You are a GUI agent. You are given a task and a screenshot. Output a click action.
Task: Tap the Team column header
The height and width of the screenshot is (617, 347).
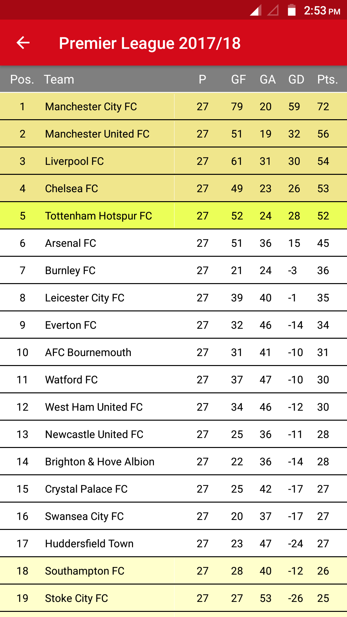pyautogui.click(x=59, y=79)
